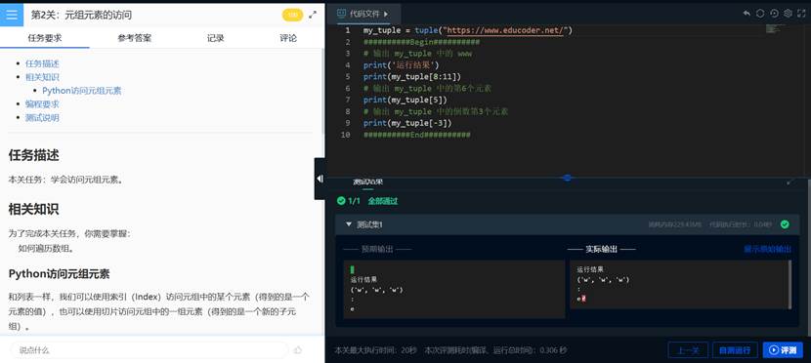Click code line print(my_tuple[8:11])
Viewport: 811px width, 363px height.
coord(411,77)
